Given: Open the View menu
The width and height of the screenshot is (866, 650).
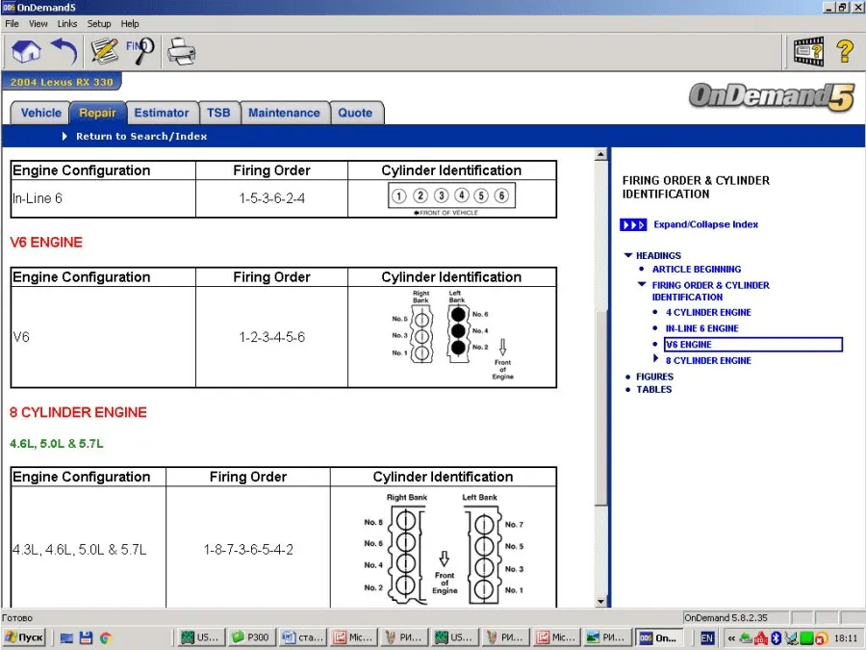Looking at the screenshot, I should [x=38, y=24].
